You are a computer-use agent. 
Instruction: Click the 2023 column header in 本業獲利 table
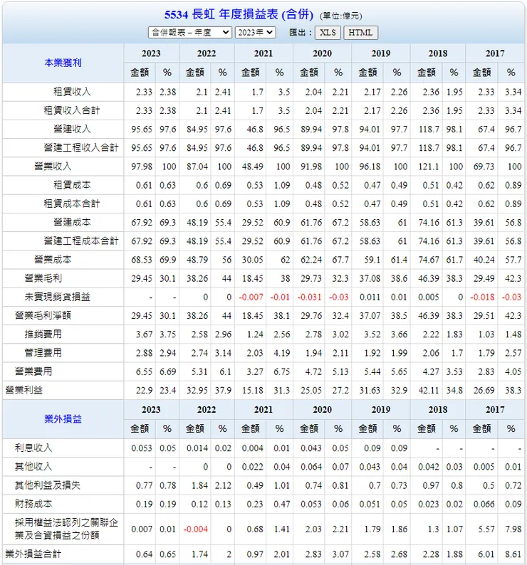(x=151, y=53)
